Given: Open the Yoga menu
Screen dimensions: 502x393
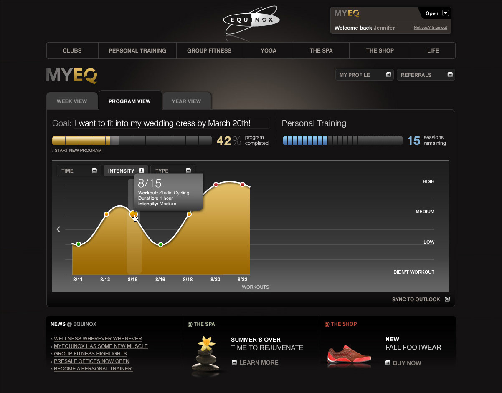Looking at the screenshot, I should coord(269,50).
